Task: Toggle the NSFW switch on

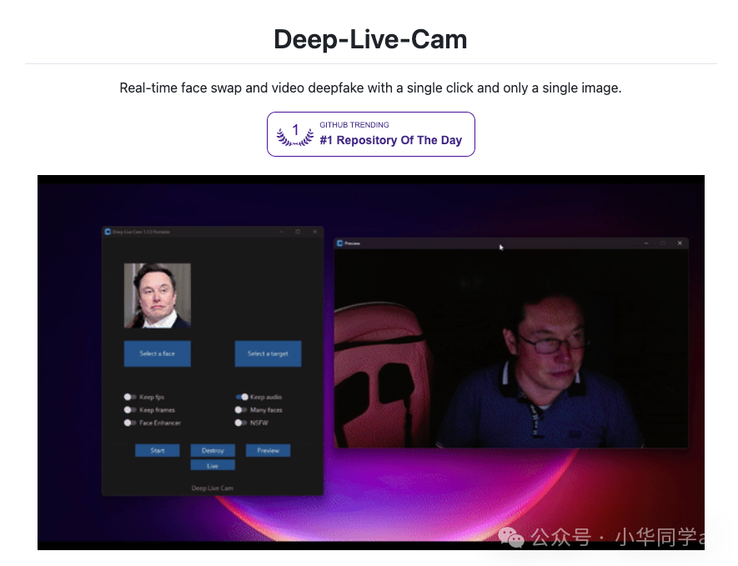Action: tap(240, 423)
